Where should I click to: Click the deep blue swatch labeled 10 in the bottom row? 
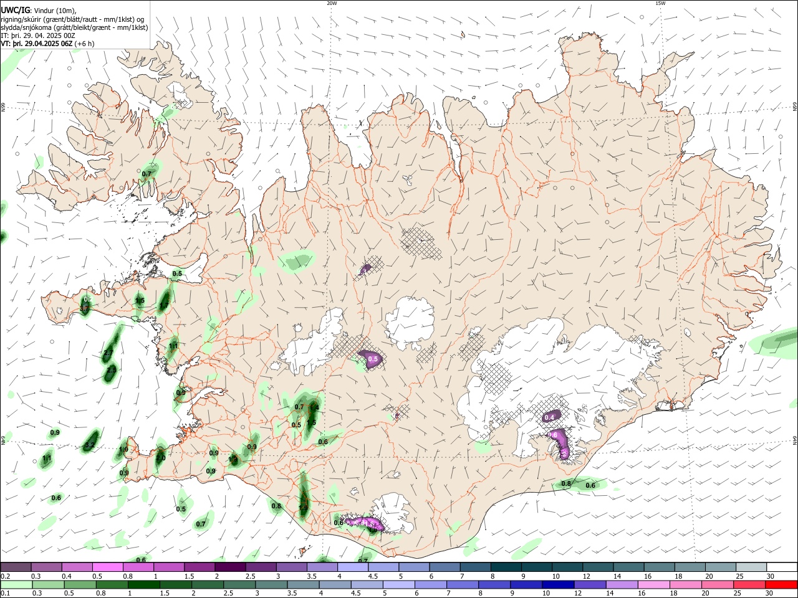pyautogui.click(x=557, y=584)
